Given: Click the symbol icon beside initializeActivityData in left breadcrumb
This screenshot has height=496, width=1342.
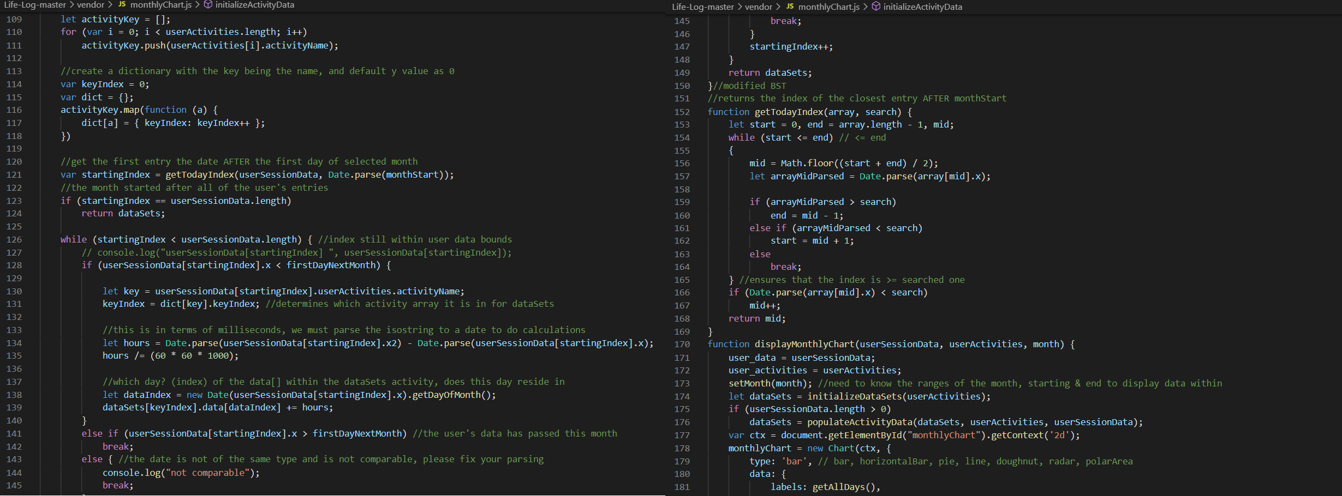Looking at the screenshot, I should pos(208,5).
